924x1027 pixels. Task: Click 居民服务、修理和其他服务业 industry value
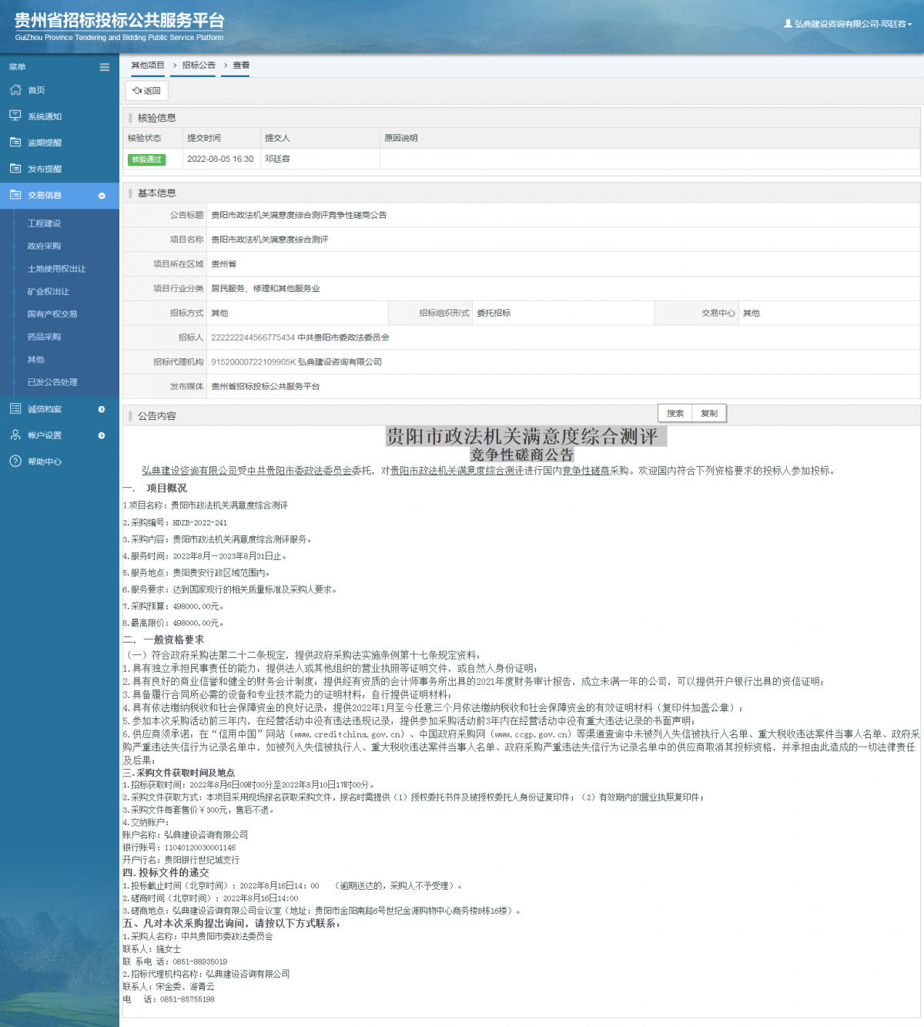click(266, 289)
